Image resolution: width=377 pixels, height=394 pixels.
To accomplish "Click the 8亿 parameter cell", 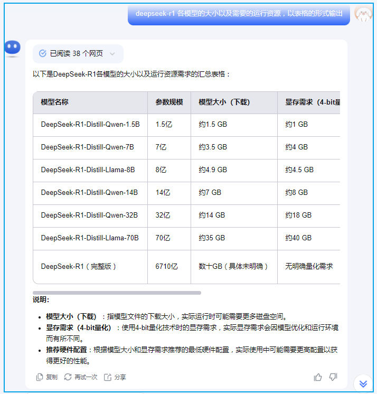I will 169,170.
